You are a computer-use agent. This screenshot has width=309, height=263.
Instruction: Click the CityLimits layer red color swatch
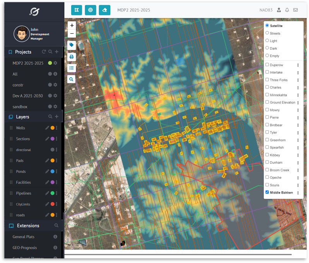[52, 204]
